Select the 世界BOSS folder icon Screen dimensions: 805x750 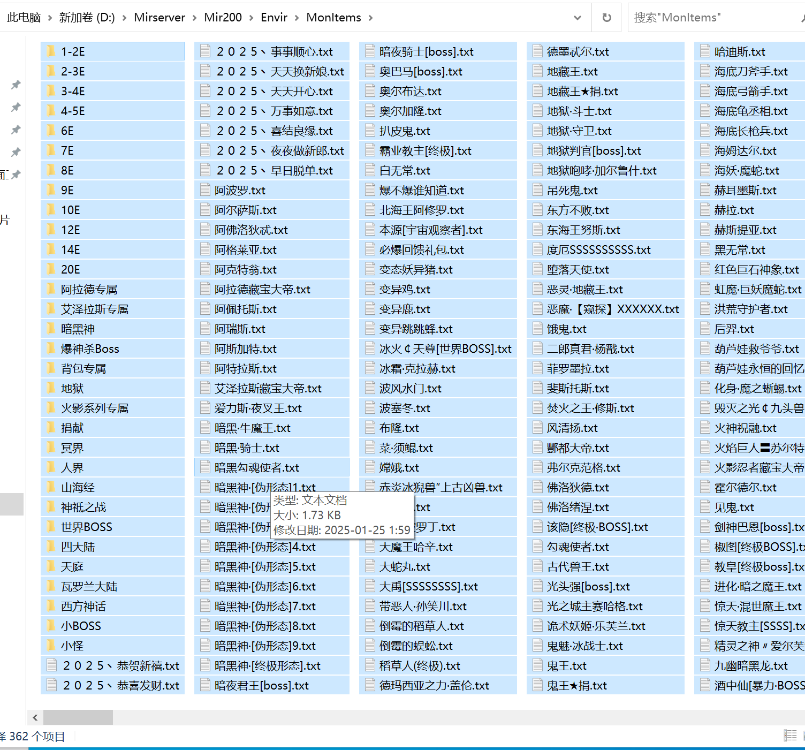(x=51, y=526)
